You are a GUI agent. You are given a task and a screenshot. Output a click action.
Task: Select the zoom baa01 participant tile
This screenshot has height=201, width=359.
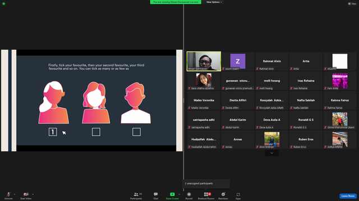[238, 61]
